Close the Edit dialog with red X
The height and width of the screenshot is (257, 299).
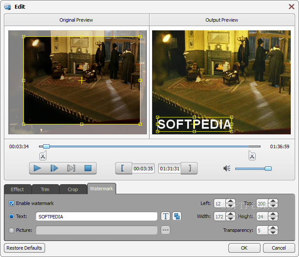pyautogui.click(x=291, y=7)
